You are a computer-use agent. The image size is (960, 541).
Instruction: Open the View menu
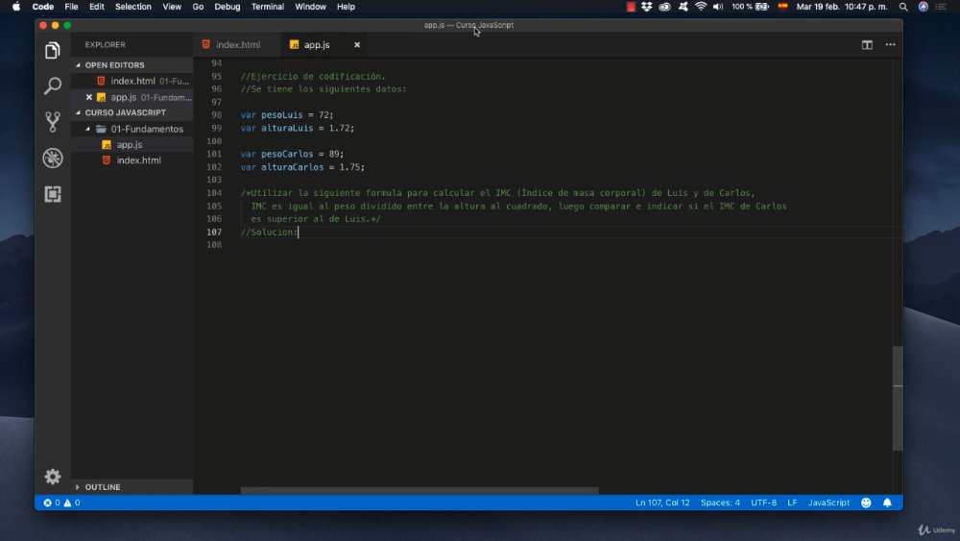point(172,7)
